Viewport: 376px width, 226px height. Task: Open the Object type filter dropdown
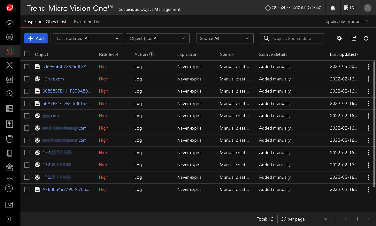tap(158, 38)
